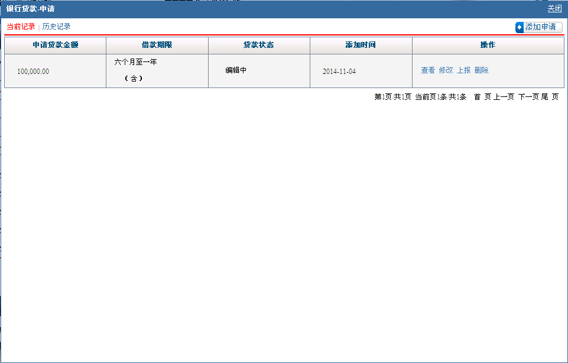Click the arrow icon on 添加申请 button
568x363 pixels.
click(x=520, y=27)
